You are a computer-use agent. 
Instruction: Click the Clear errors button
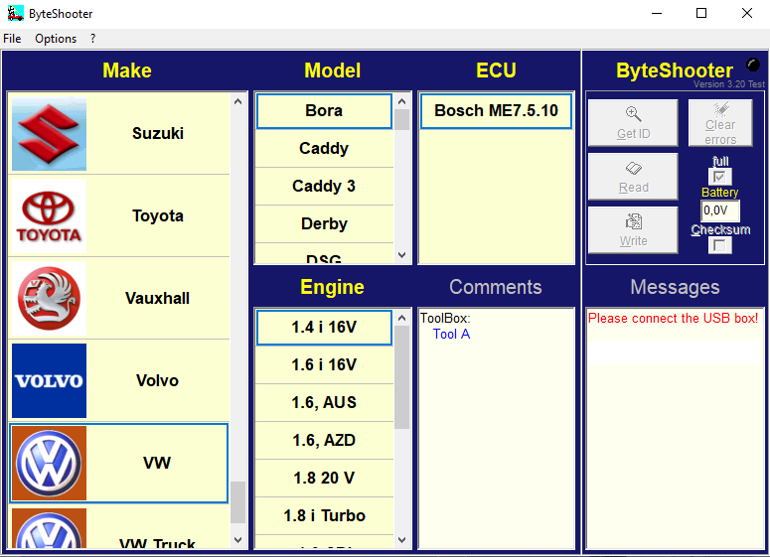click(720, 123)
